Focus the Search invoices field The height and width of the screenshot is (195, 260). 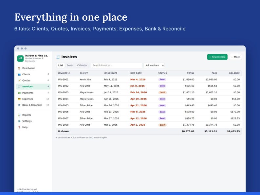[117, 65]
